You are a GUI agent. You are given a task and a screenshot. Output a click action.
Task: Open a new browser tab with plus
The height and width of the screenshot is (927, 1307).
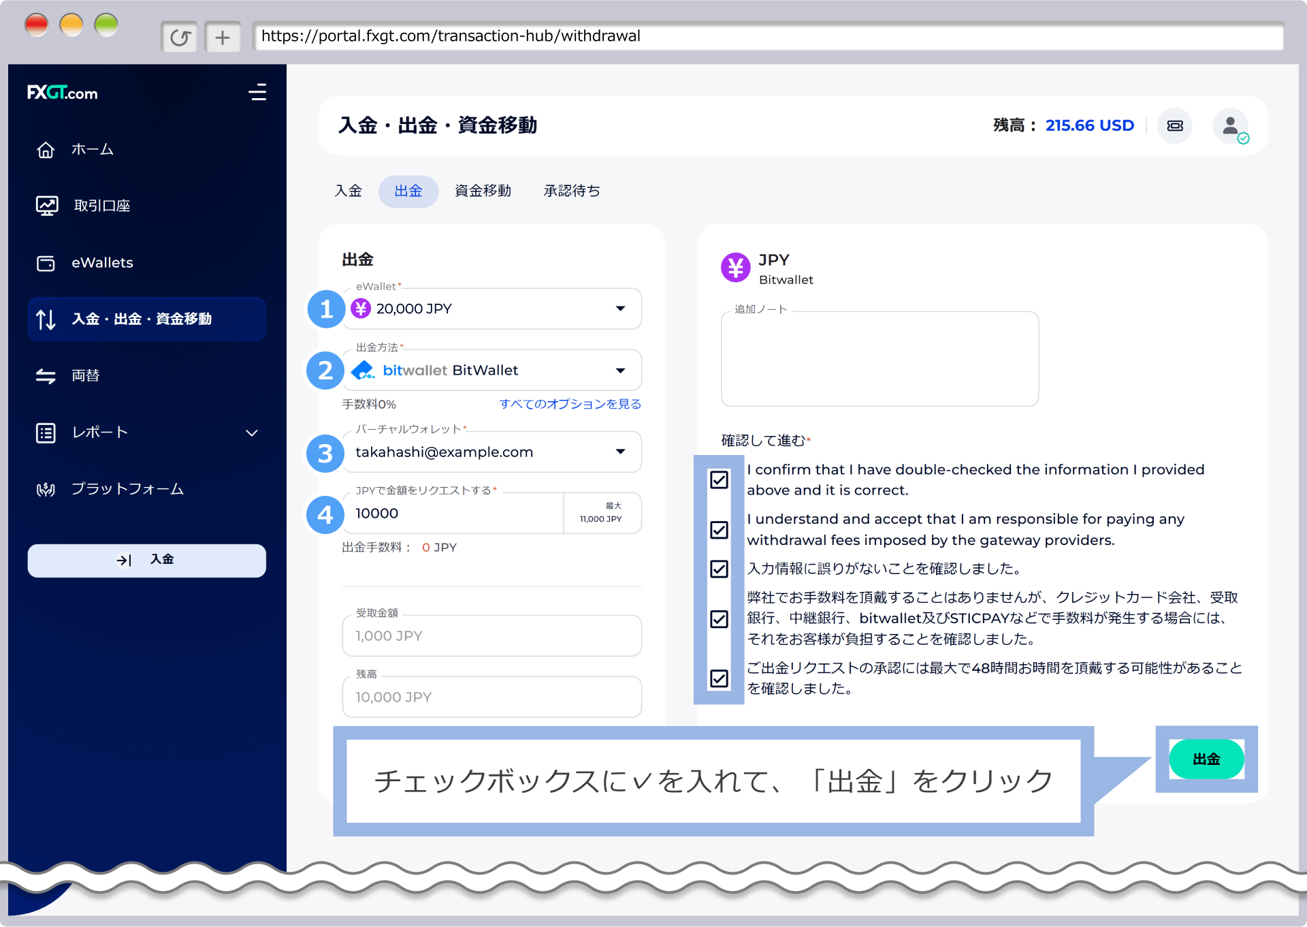pyautogui.click(x=223, y=37)
